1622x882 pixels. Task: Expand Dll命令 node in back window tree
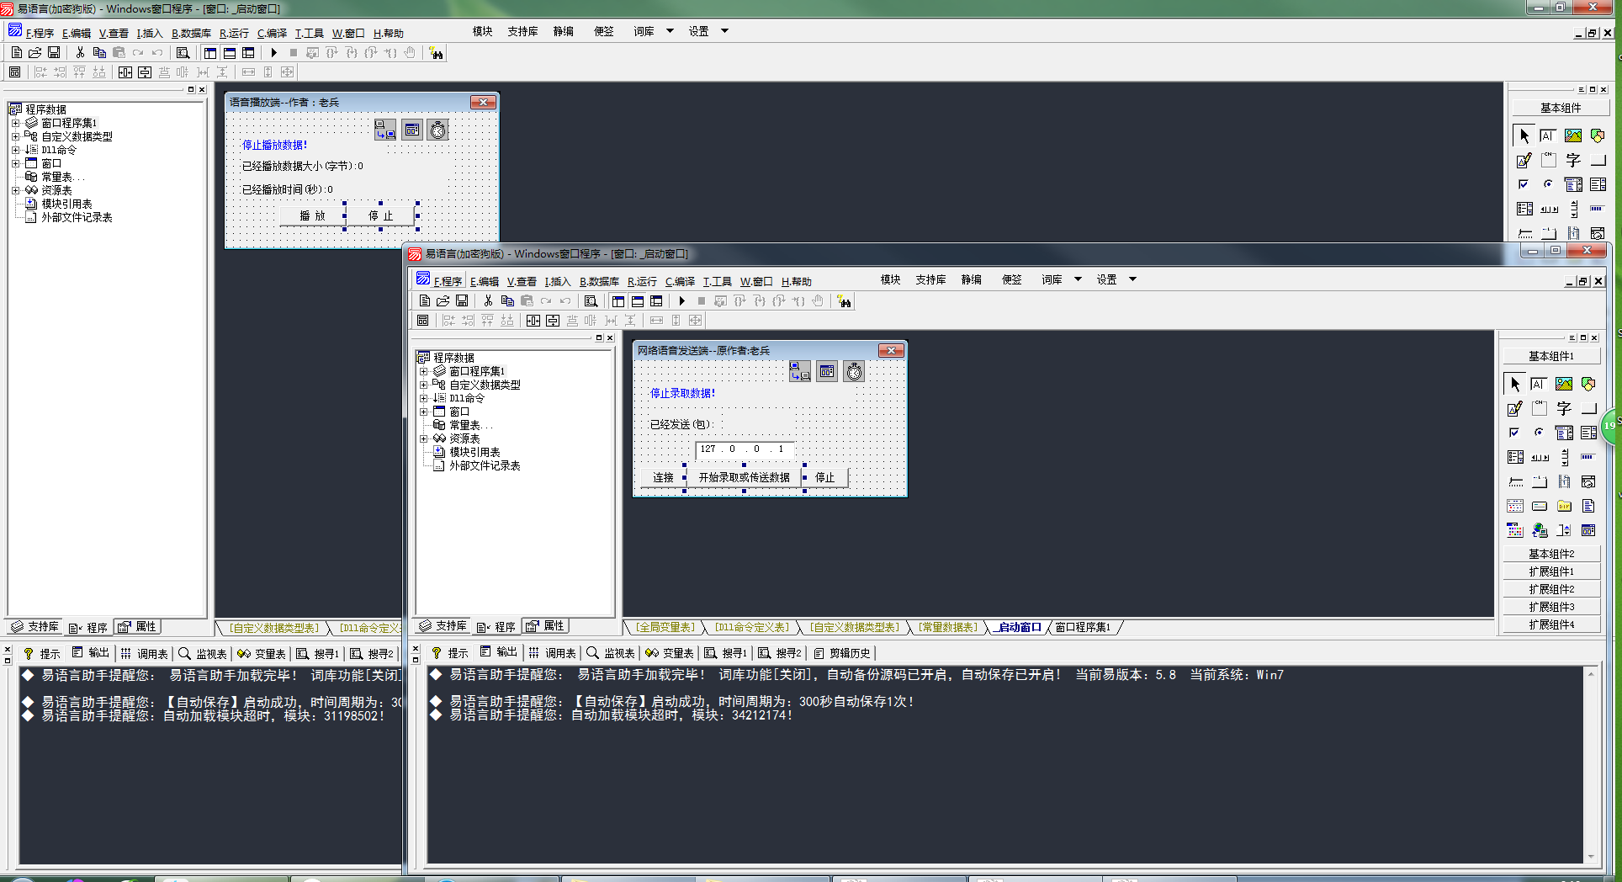click(x=15, y=150)
